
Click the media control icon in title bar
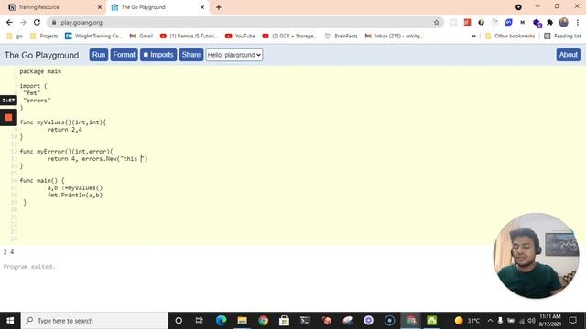coord(518,7)
